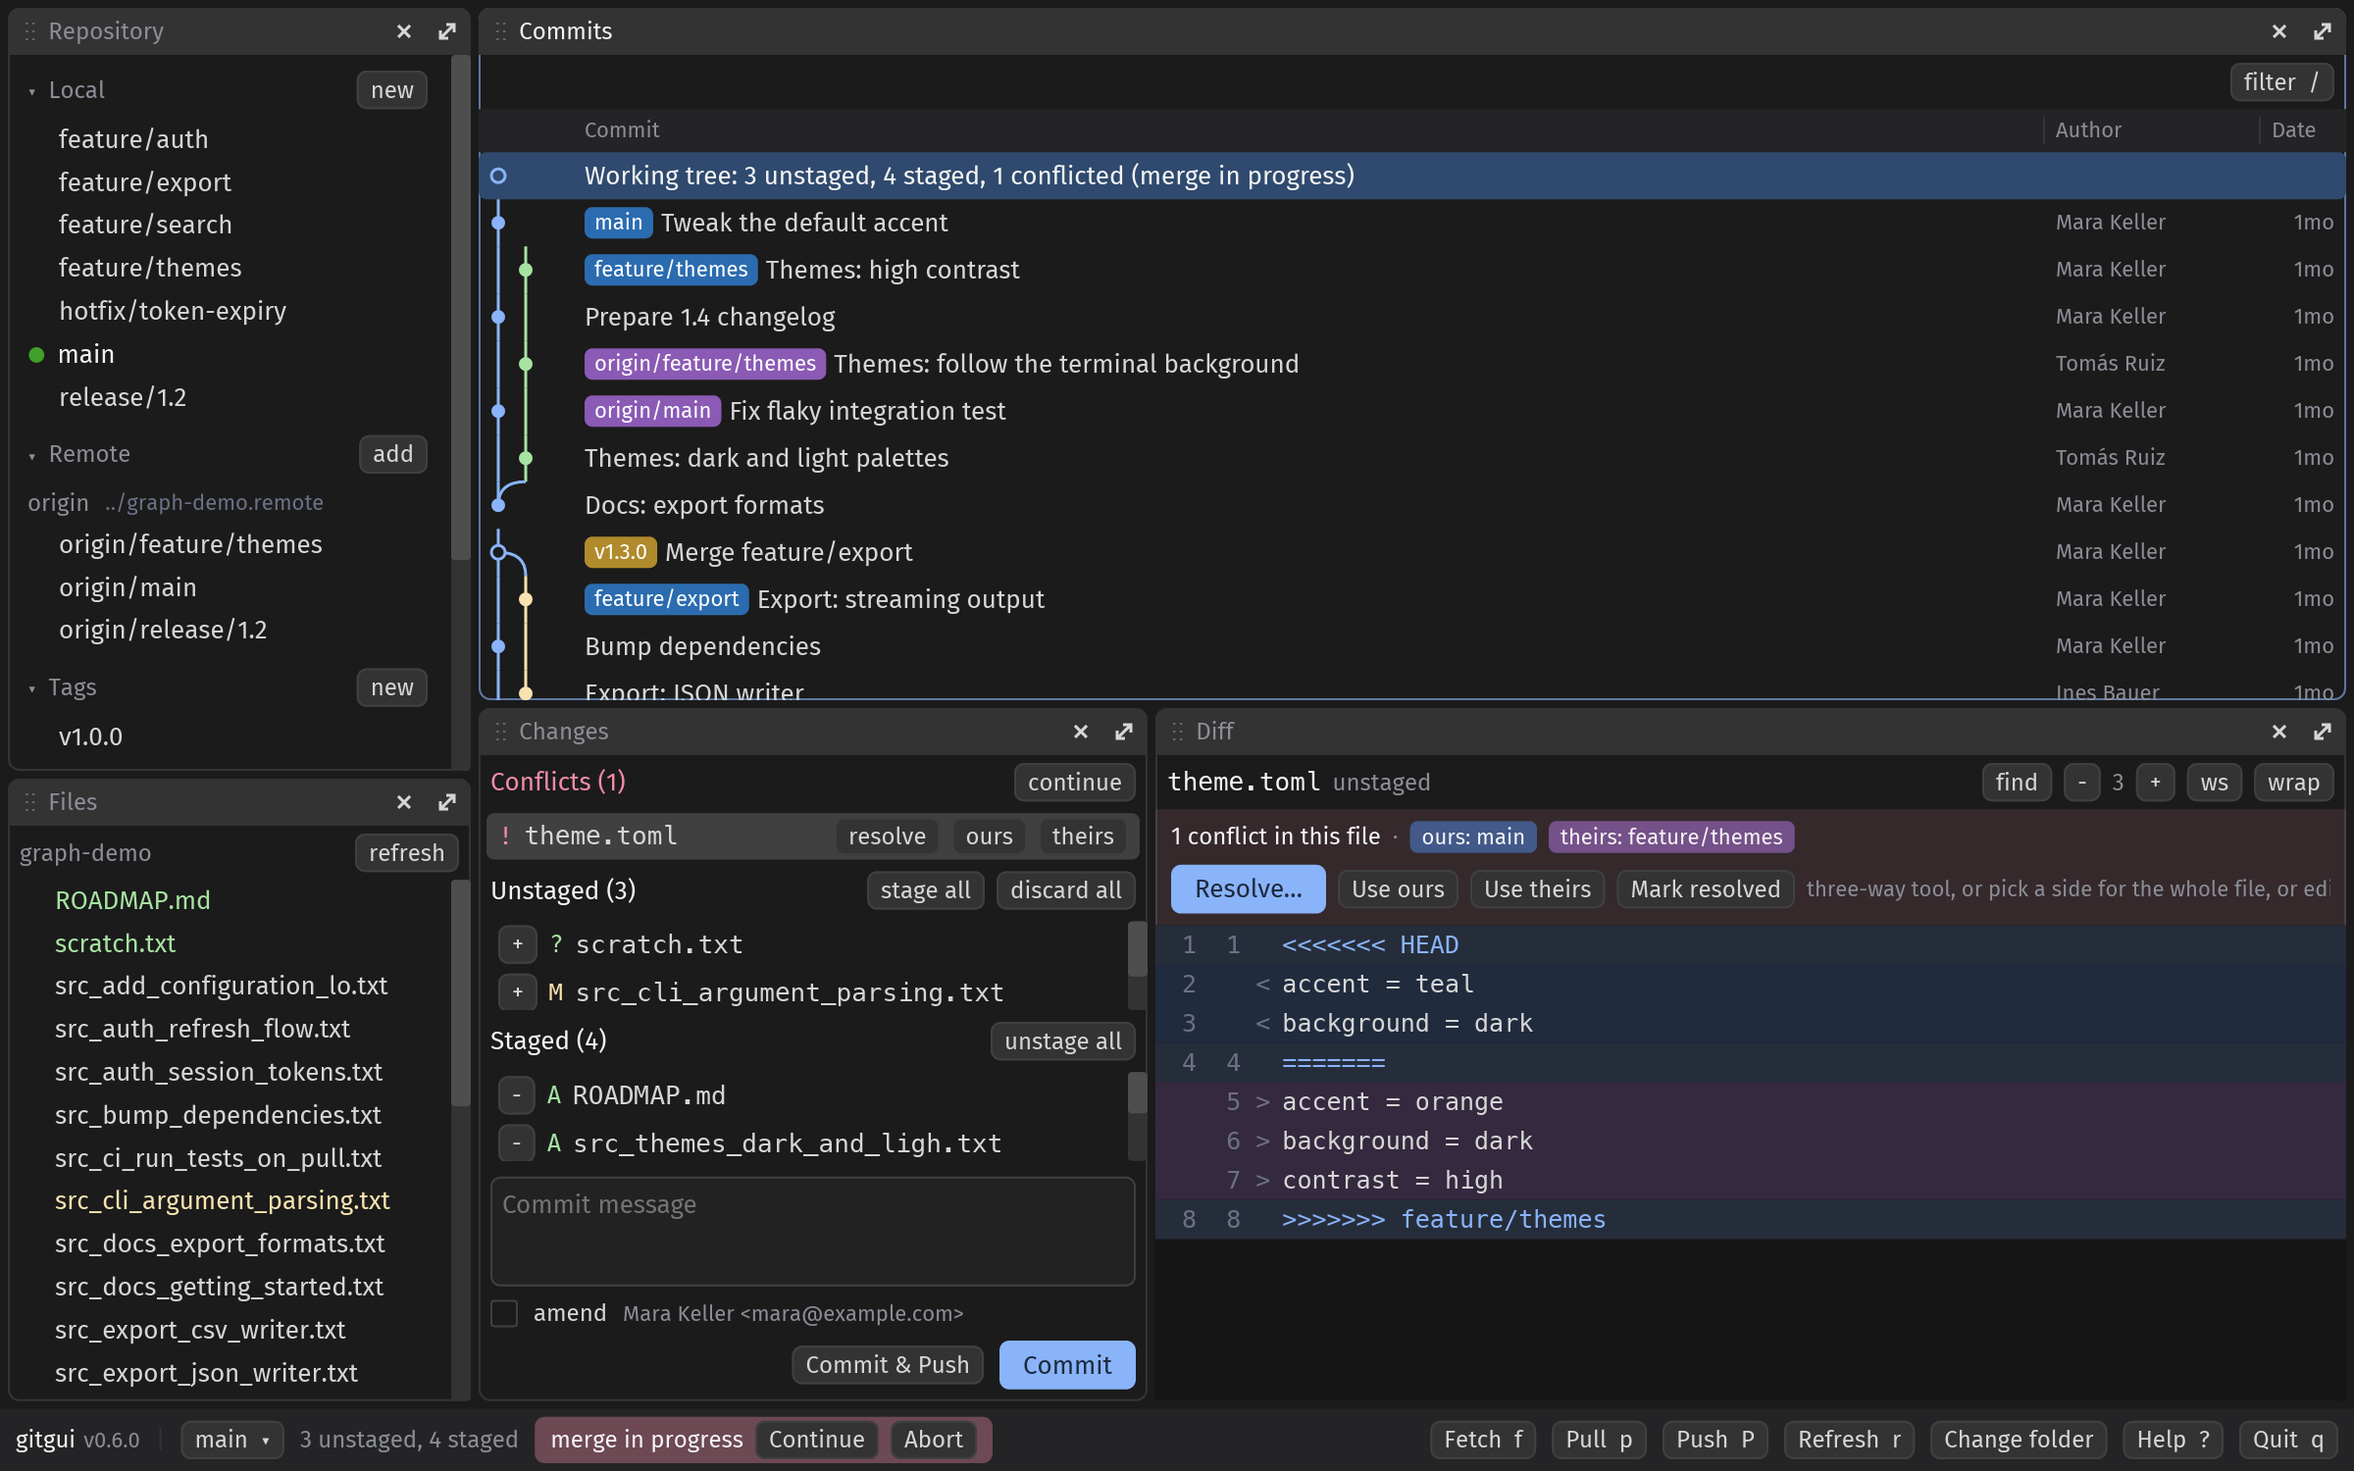The image size is (2354, 1471).
Task: Click Push in the status bar
Action: tap(1714, 1440)
